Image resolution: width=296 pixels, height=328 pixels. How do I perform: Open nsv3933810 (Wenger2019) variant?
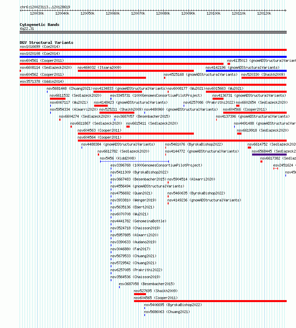[133, 200]
